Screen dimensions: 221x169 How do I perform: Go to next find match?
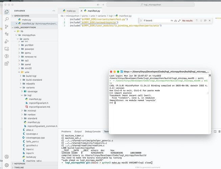point(201,20)
